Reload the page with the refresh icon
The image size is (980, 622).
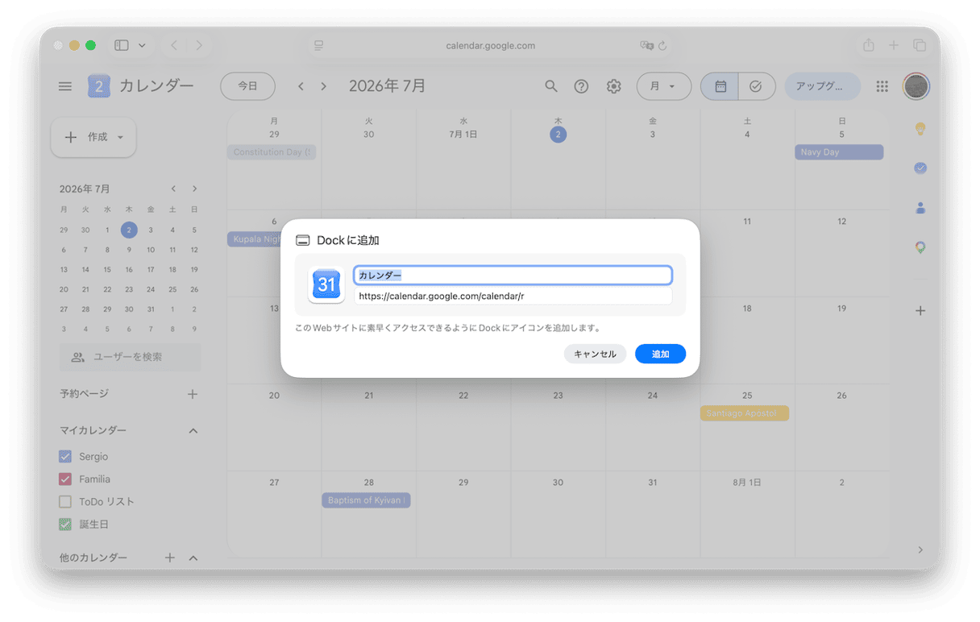pyautogui.click(x=662, y=46)
